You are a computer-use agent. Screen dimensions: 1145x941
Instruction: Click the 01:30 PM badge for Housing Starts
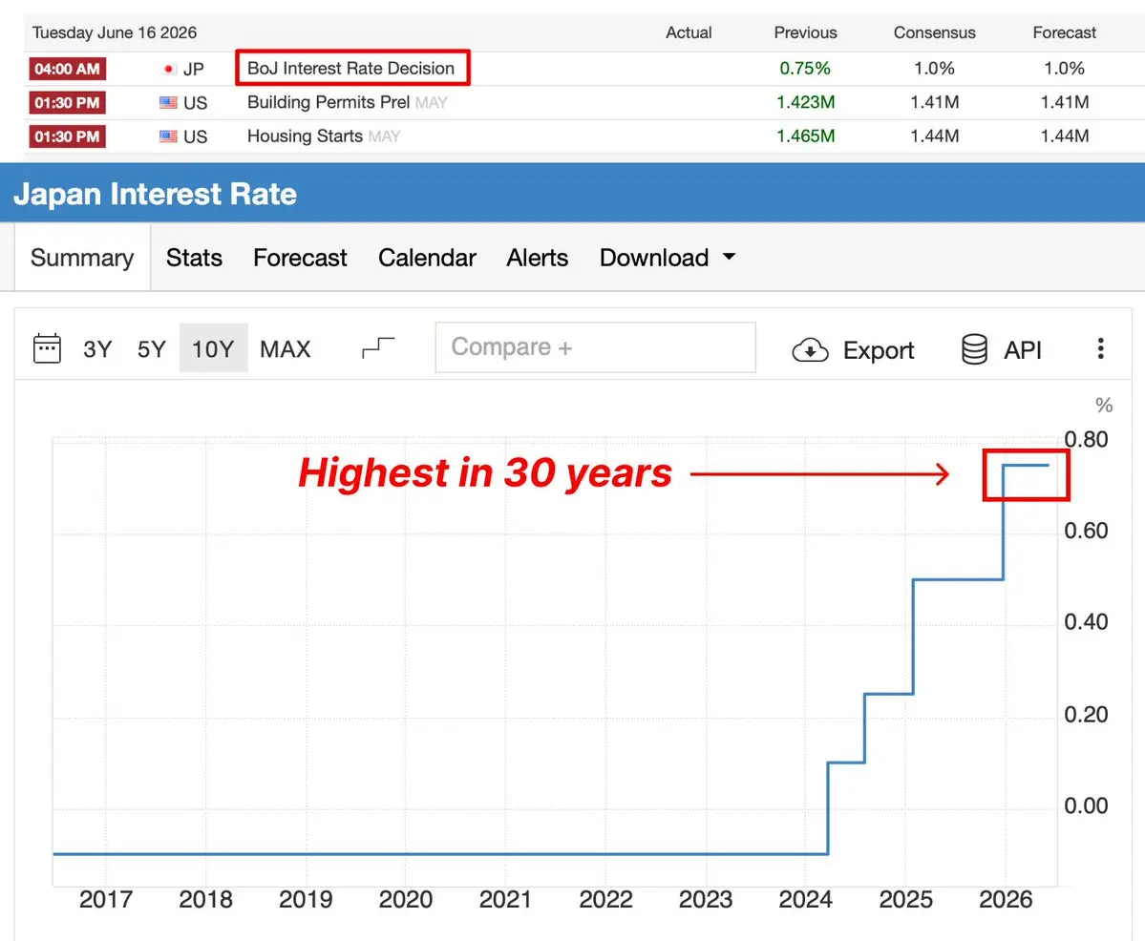point(67,136)
